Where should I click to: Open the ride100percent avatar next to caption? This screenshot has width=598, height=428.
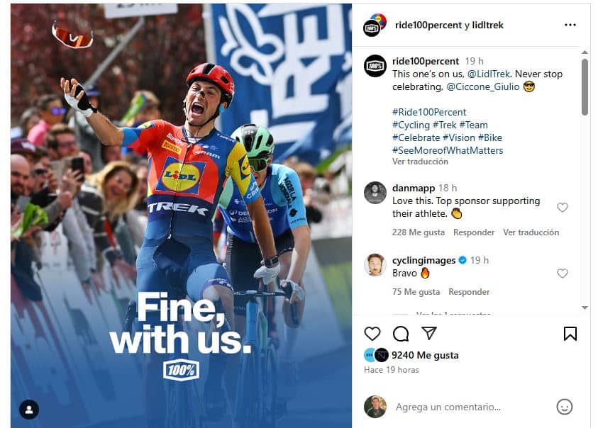[x=375, y=66]
